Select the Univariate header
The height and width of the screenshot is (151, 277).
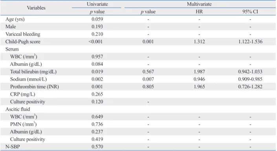97,4
